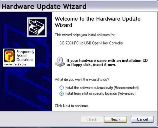
Task: Click the installation CD or floppy disk notice
Action: [107, 63]
